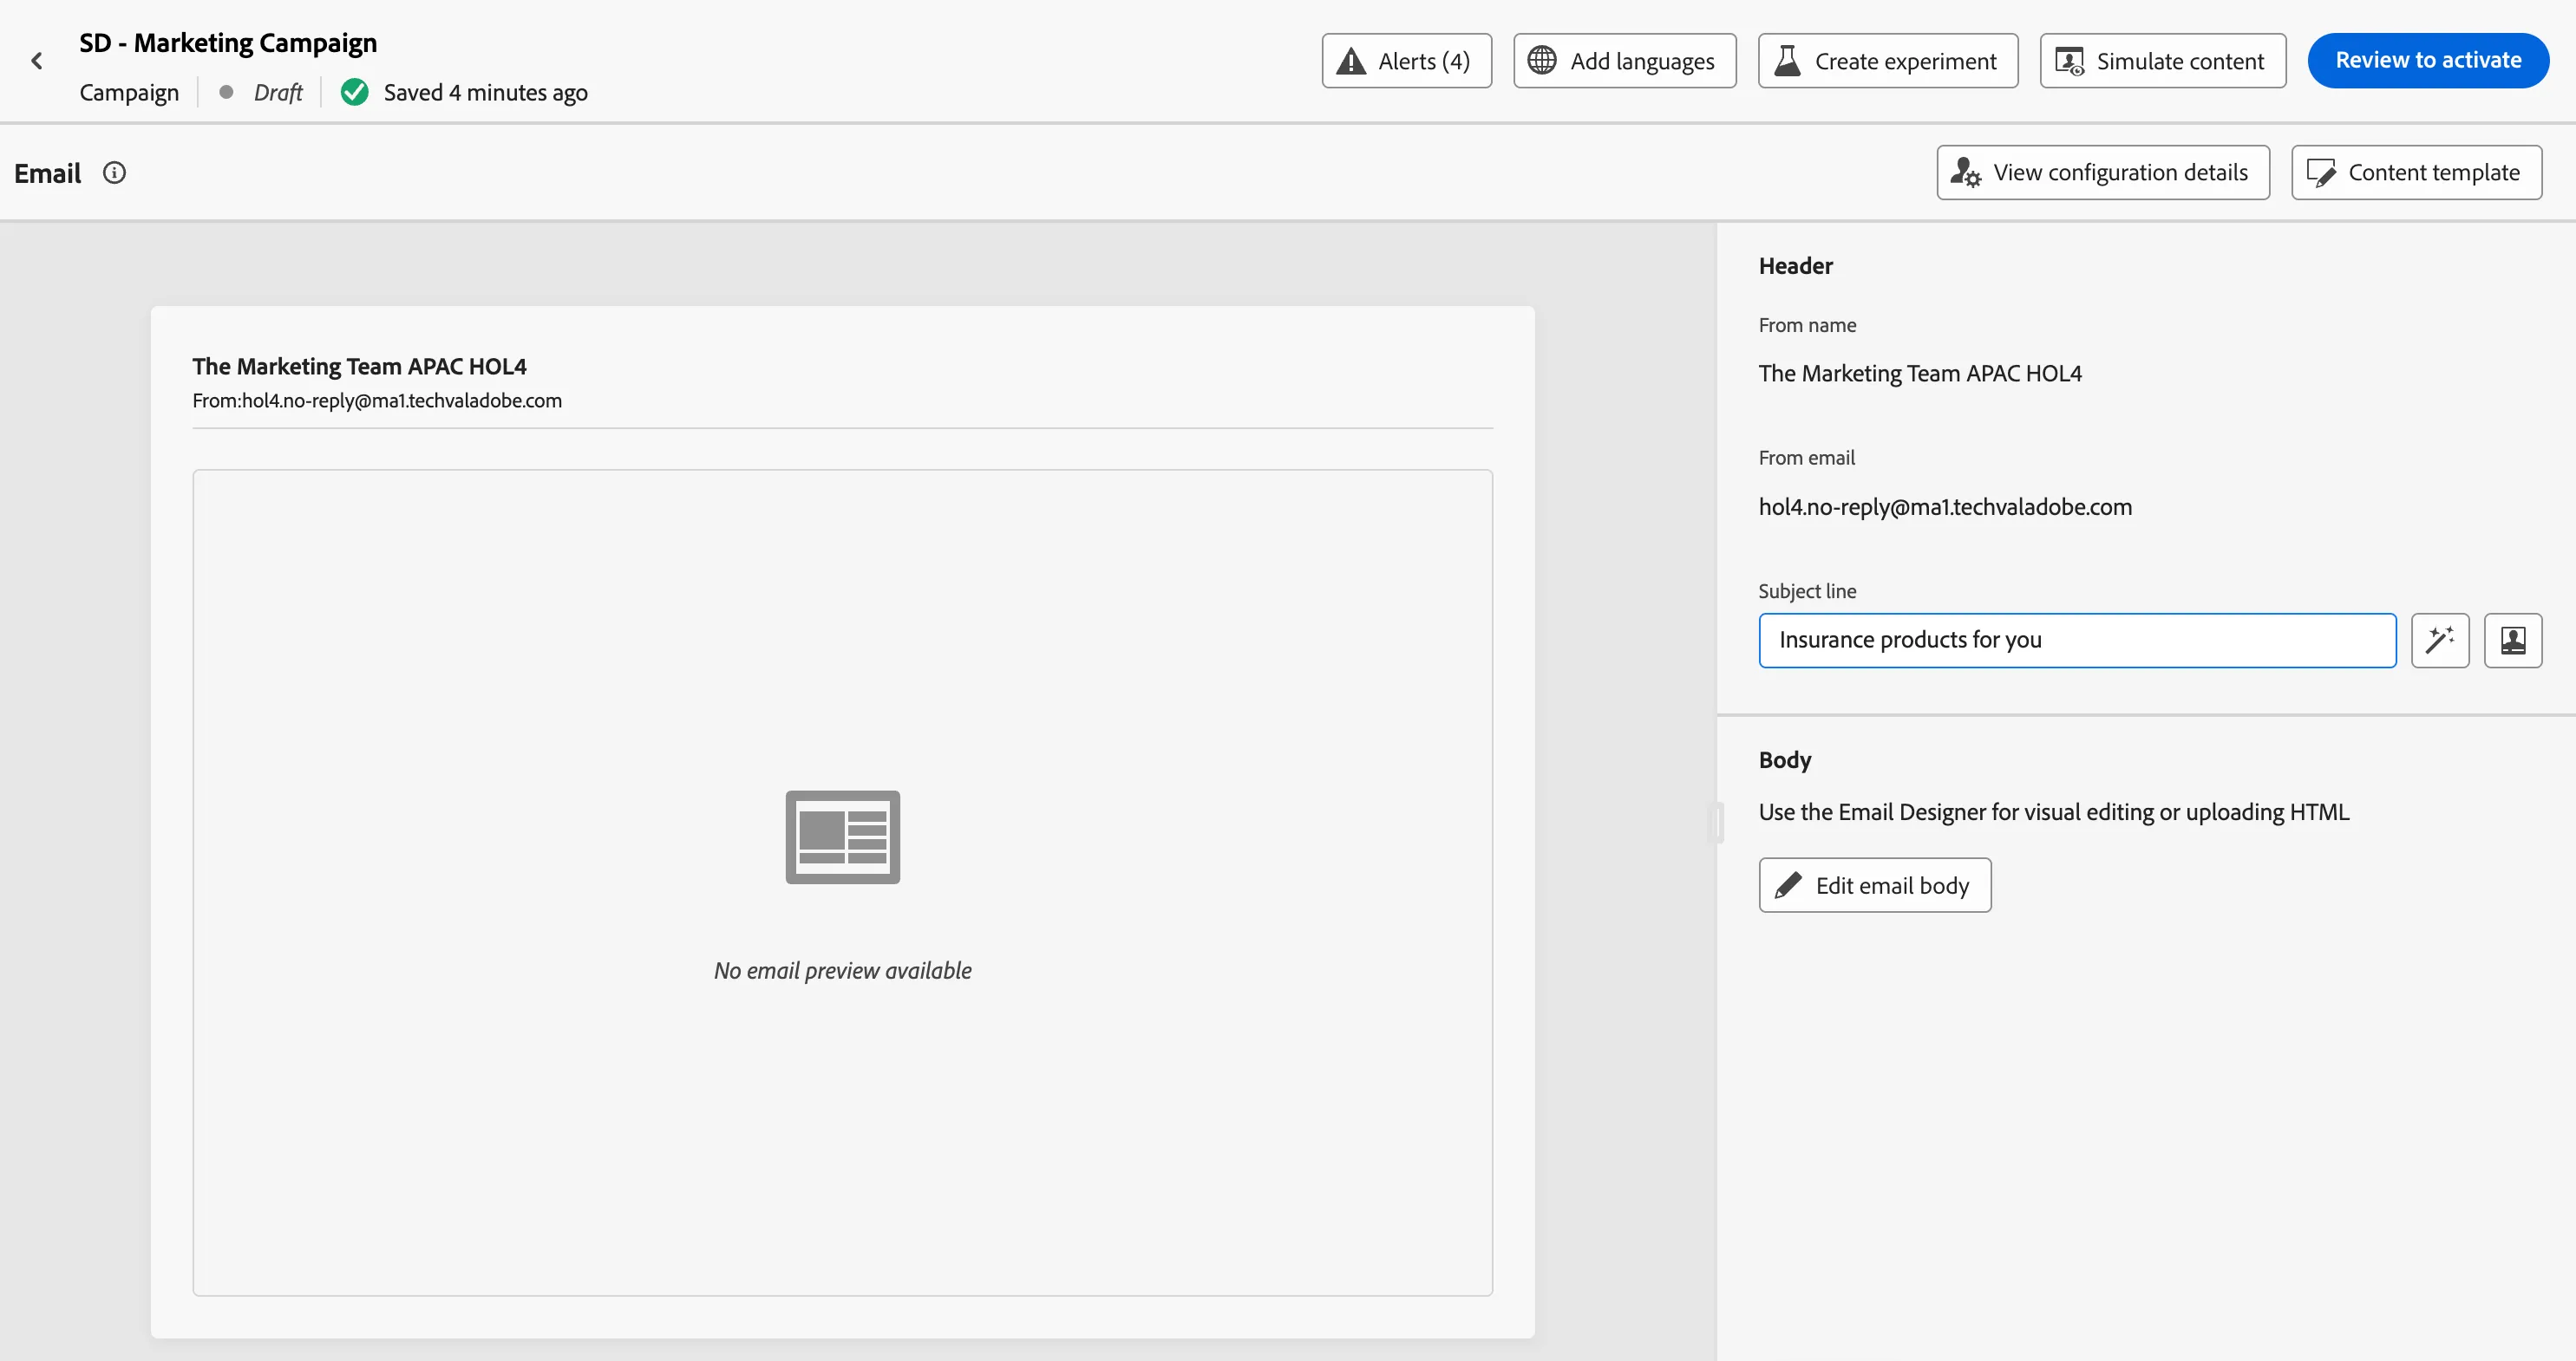Image resolution: width=2576 pixels, height=1361 pixels.
Task: Click the 'SD - Marketing Campaign' title
Action: [x=228, y=43]
